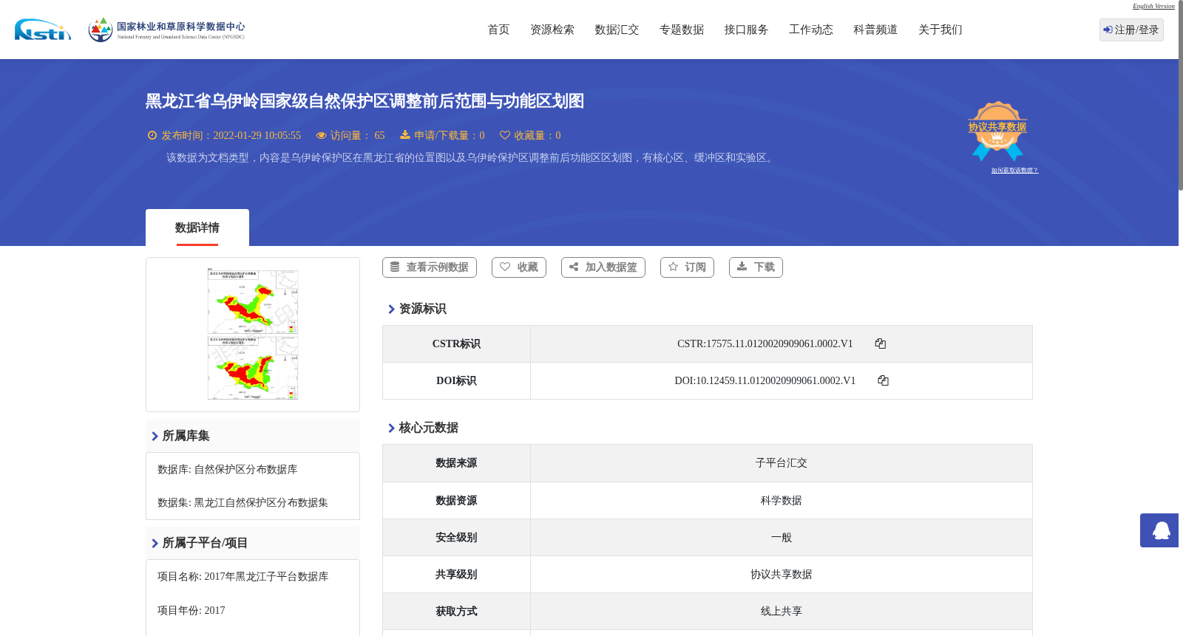The width and height of the screenshot is (1183, 636).
Task: Click the eye icon by 访问量
Action: [321, 135]
